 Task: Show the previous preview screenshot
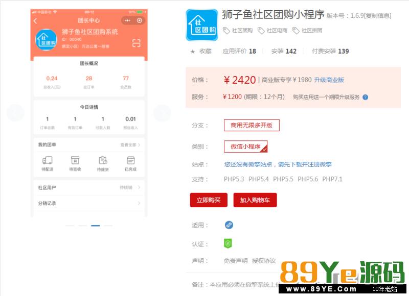pyautogui.click(x=15, y=113)
